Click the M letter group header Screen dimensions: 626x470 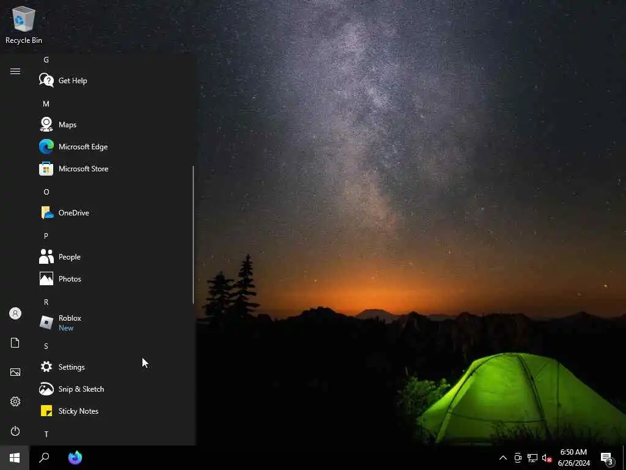pyautogui.click(x=46, y=103)
